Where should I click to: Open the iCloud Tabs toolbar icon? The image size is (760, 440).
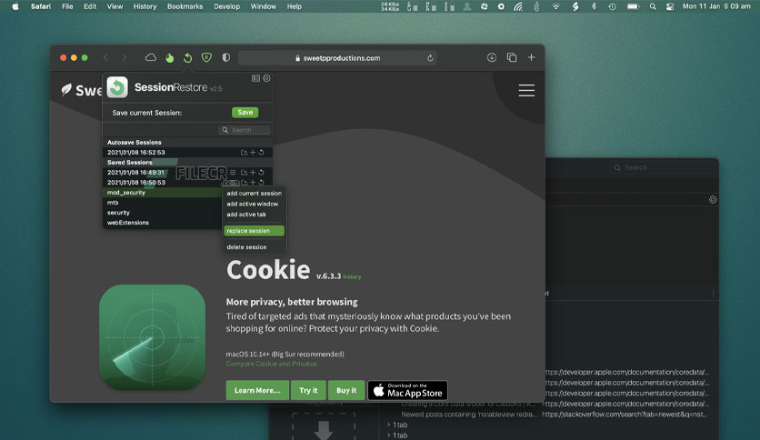point(151,57)
